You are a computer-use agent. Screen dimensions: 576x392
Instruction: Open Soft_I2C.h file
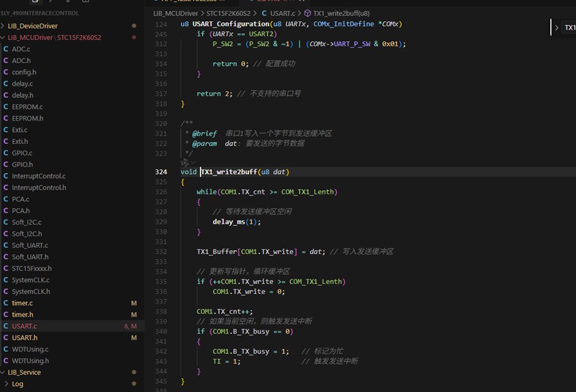click(27, 233)
